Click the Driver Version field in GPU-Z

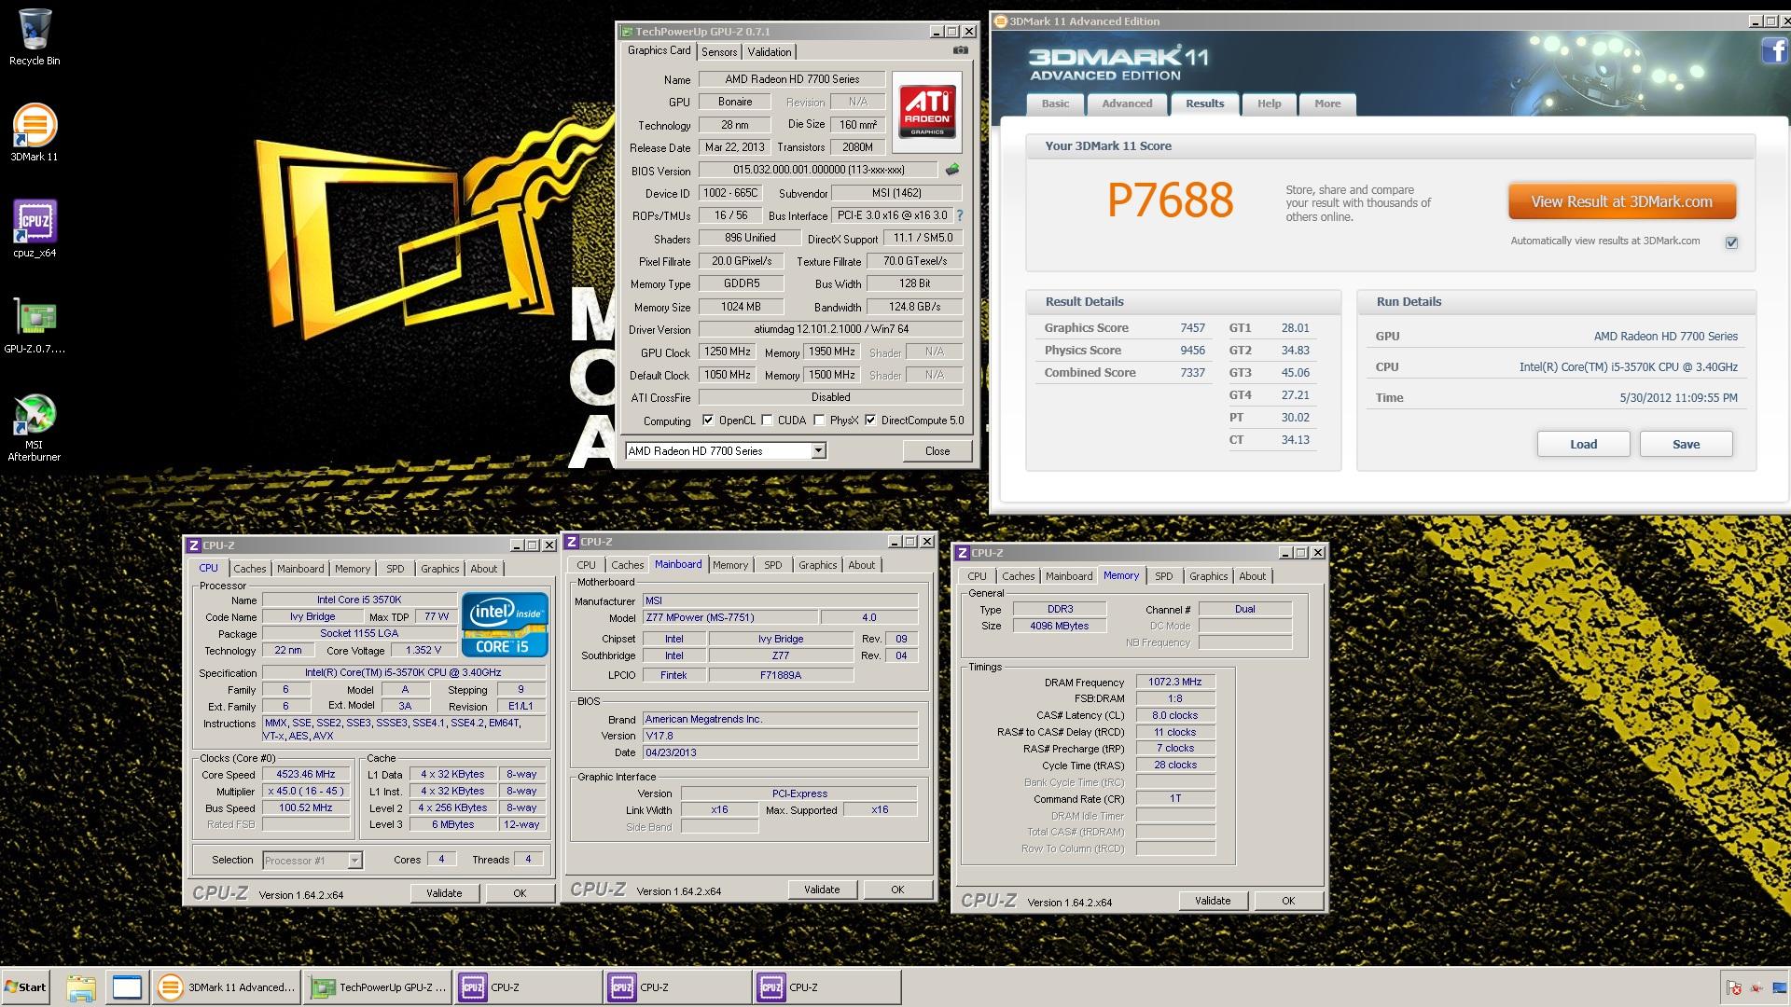[831, 329]
